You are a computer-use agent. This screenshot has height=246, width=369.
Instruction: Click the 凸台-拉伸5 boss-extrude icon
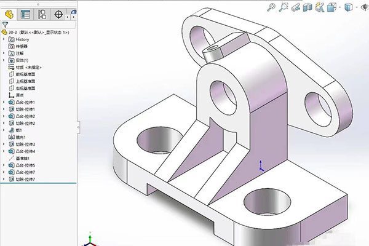(12, 165)
